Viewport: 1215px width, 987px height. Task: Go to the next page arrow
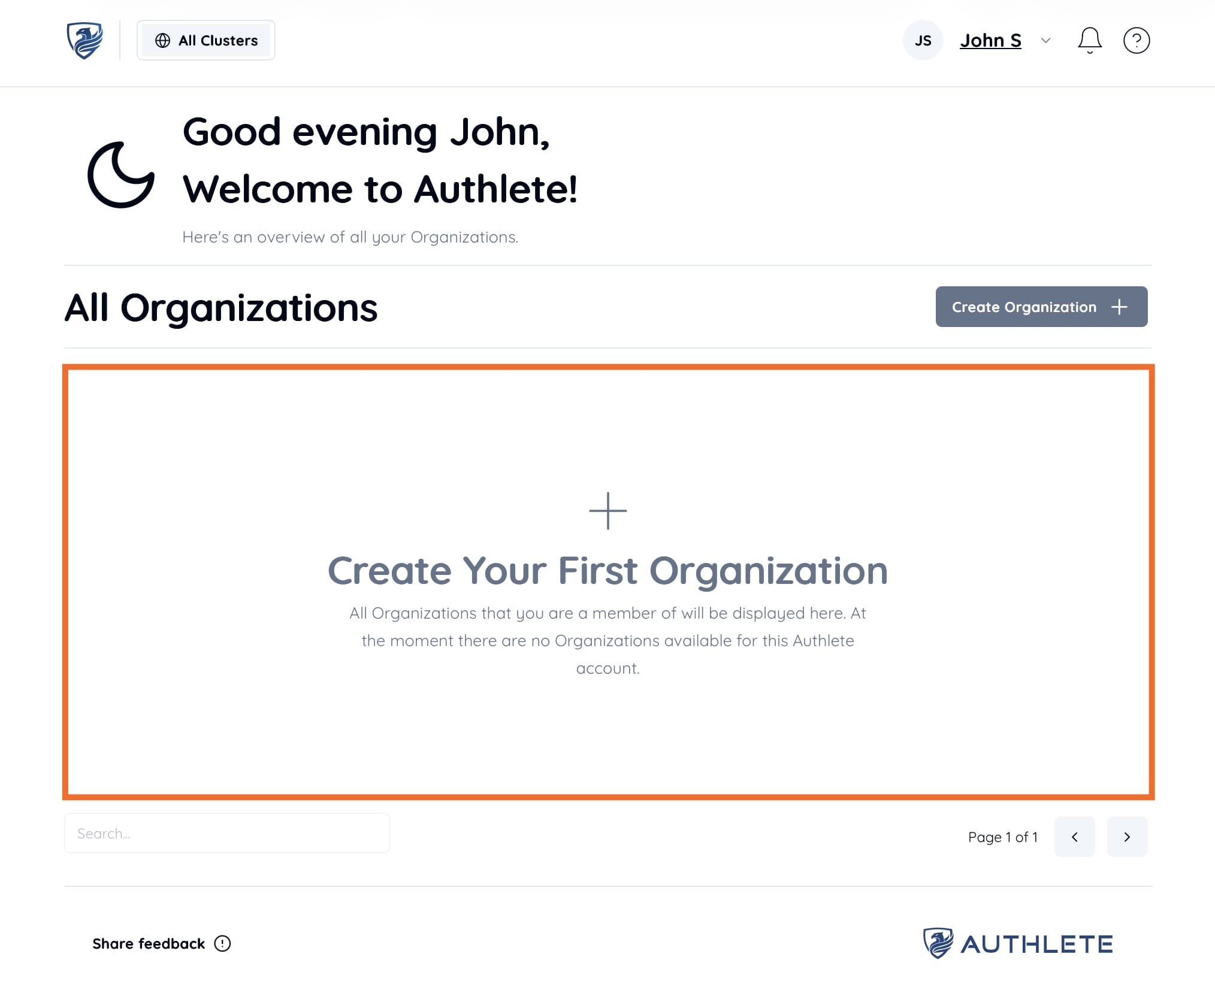(x=1127, y=837)
